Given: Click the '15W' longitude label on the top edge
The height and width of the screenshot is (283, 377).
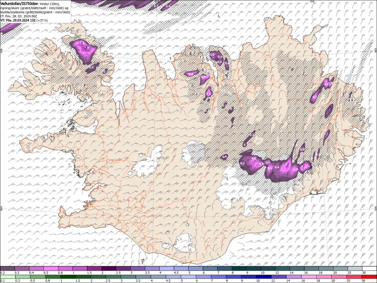Looking at the screenshot, I should (312, 1).
